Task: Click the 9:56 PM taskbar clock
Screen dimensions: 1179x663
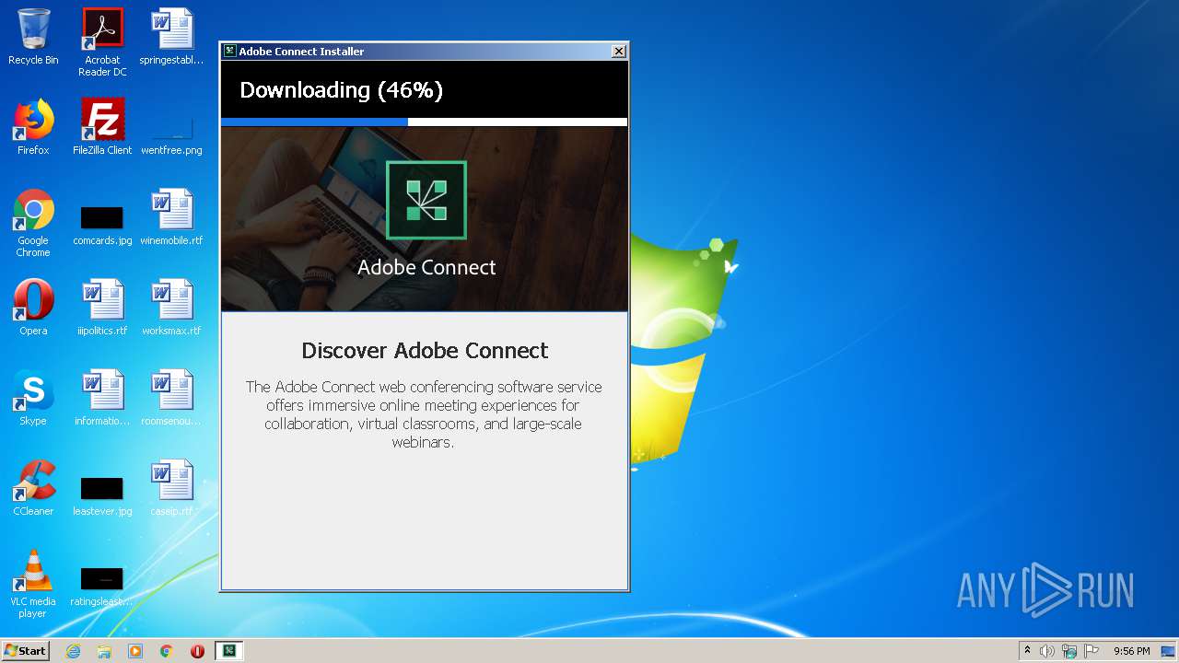Action: click(1131, 651)
